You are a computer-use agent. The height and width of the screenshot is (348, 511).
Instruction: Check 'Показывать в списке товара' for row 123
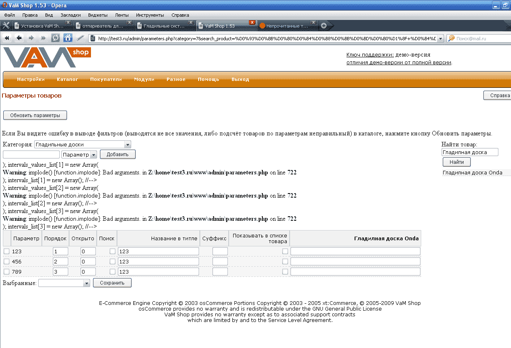[x=285, y=251]
